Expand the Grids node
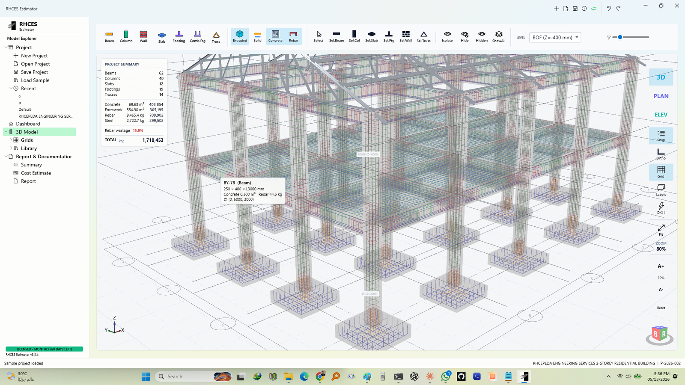The width and height of the screenshot is (685, 385). coord(11,140)
